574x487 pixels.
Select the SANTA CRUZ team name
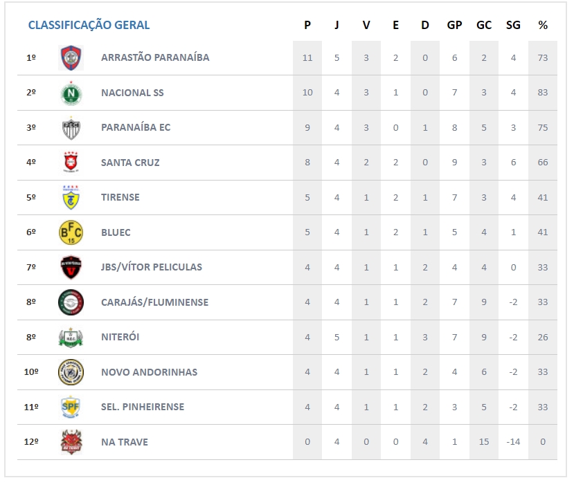tap(130, 163)
